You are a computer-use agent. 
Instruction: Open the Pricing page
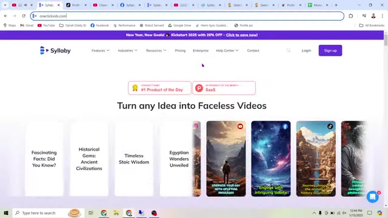[x=180, y=50]
